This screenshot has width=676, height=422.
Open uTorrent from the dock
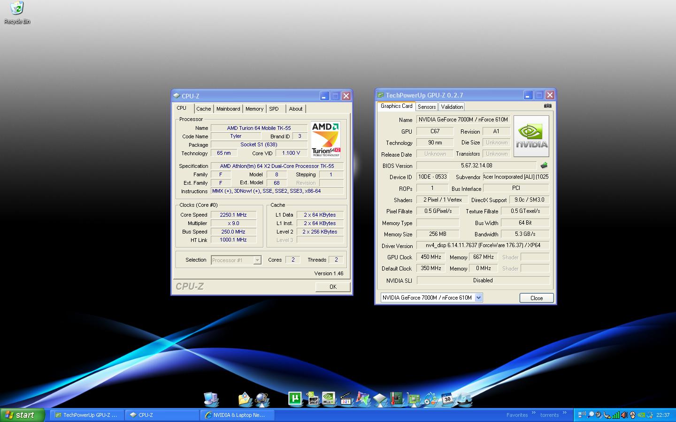(295, 399)
